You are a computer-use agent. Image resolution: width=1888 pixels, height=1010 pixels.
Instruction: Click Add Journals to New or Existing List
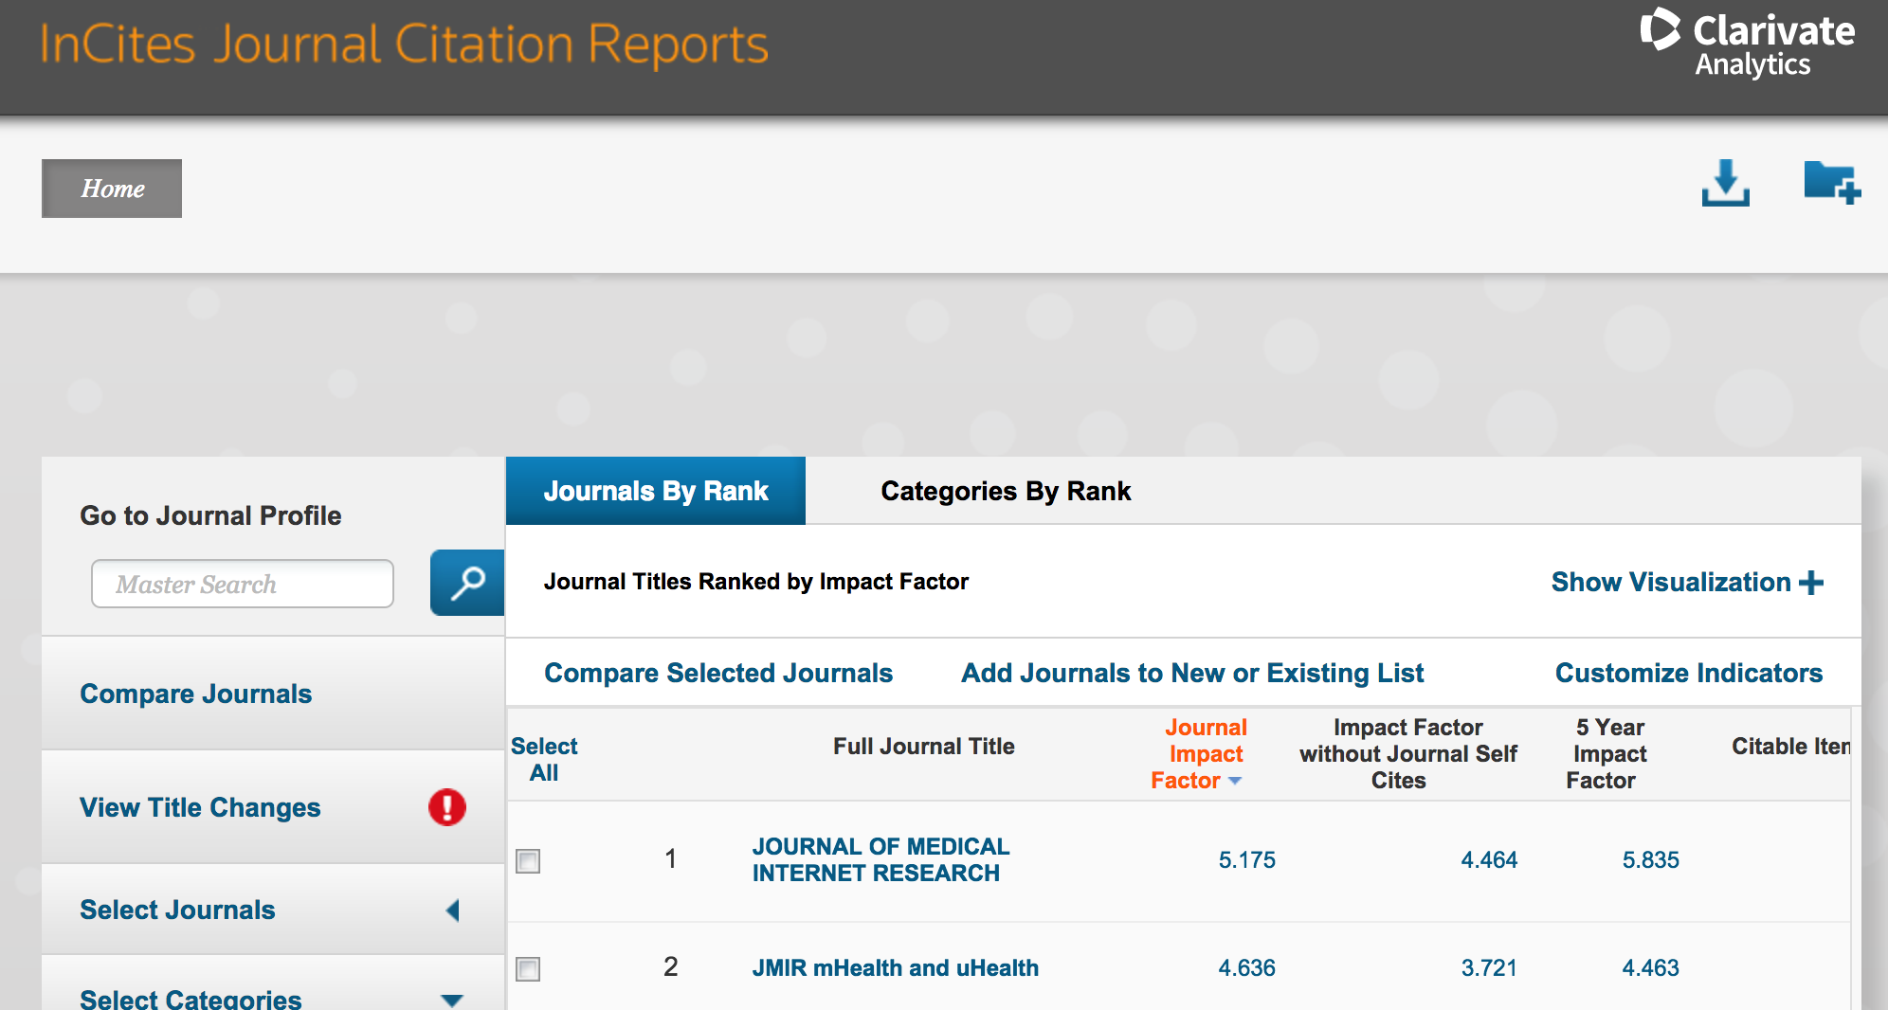(1191, 673)
